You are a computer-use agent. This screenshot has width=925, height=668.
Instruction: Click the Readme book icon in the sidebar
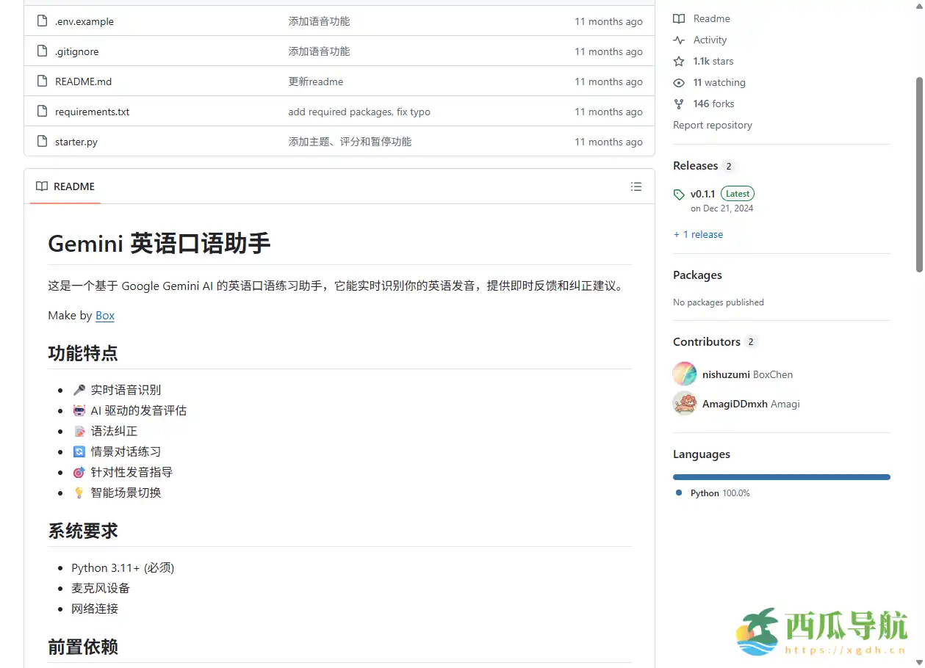point(679,18)
